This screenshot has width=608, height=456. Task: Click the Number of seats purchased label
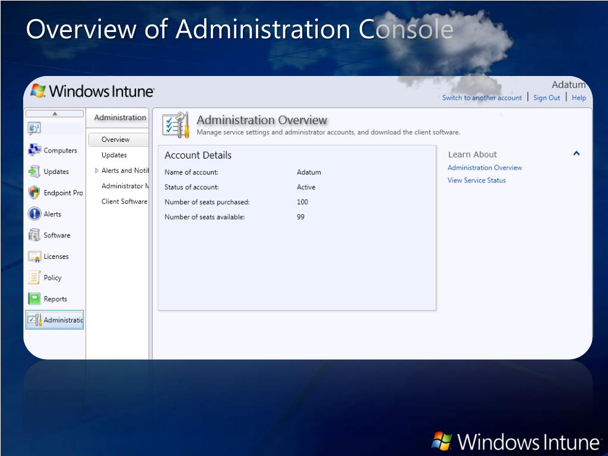(207, 202)
